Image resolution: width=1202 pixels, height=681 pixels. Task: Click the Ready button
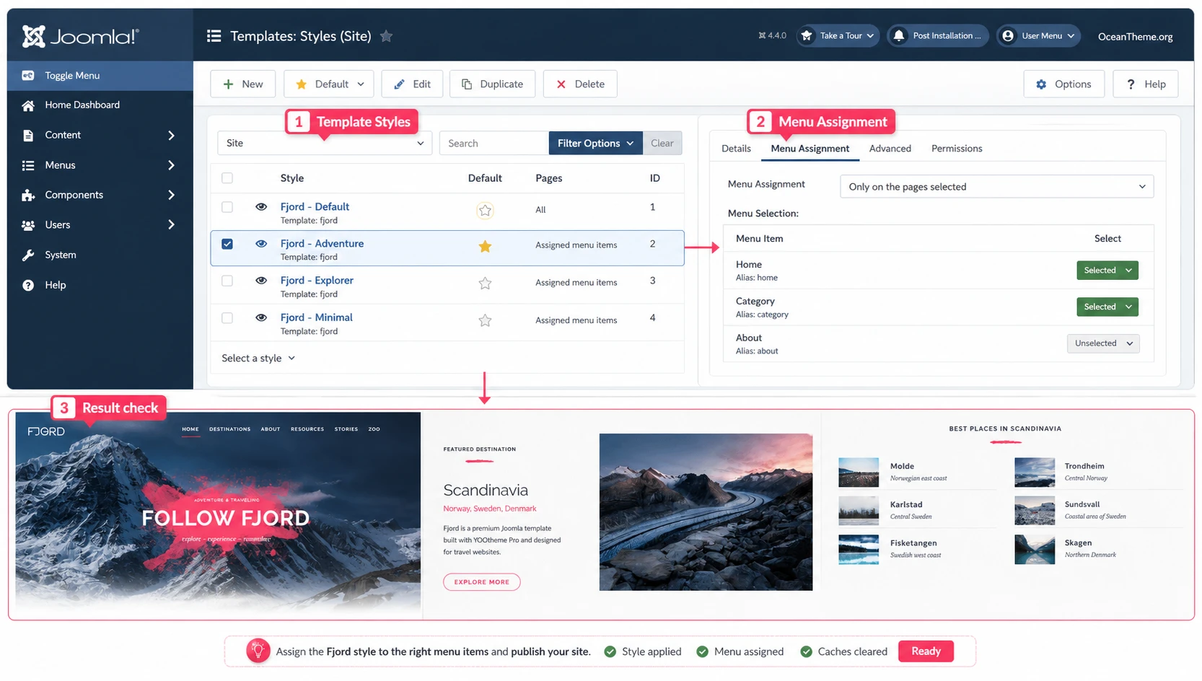pos(926,651)
